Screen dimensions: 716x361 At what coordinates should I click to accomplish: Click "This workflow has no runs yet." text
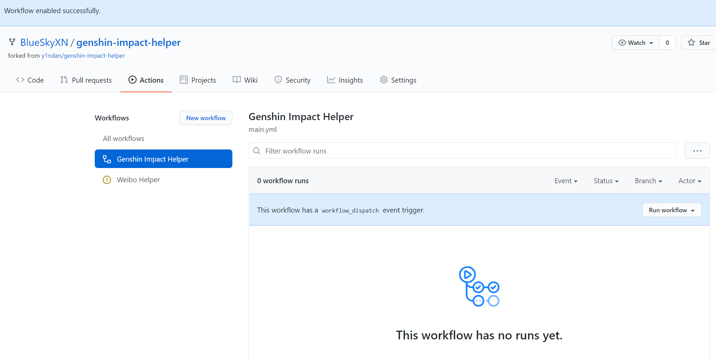click(479, 335)
